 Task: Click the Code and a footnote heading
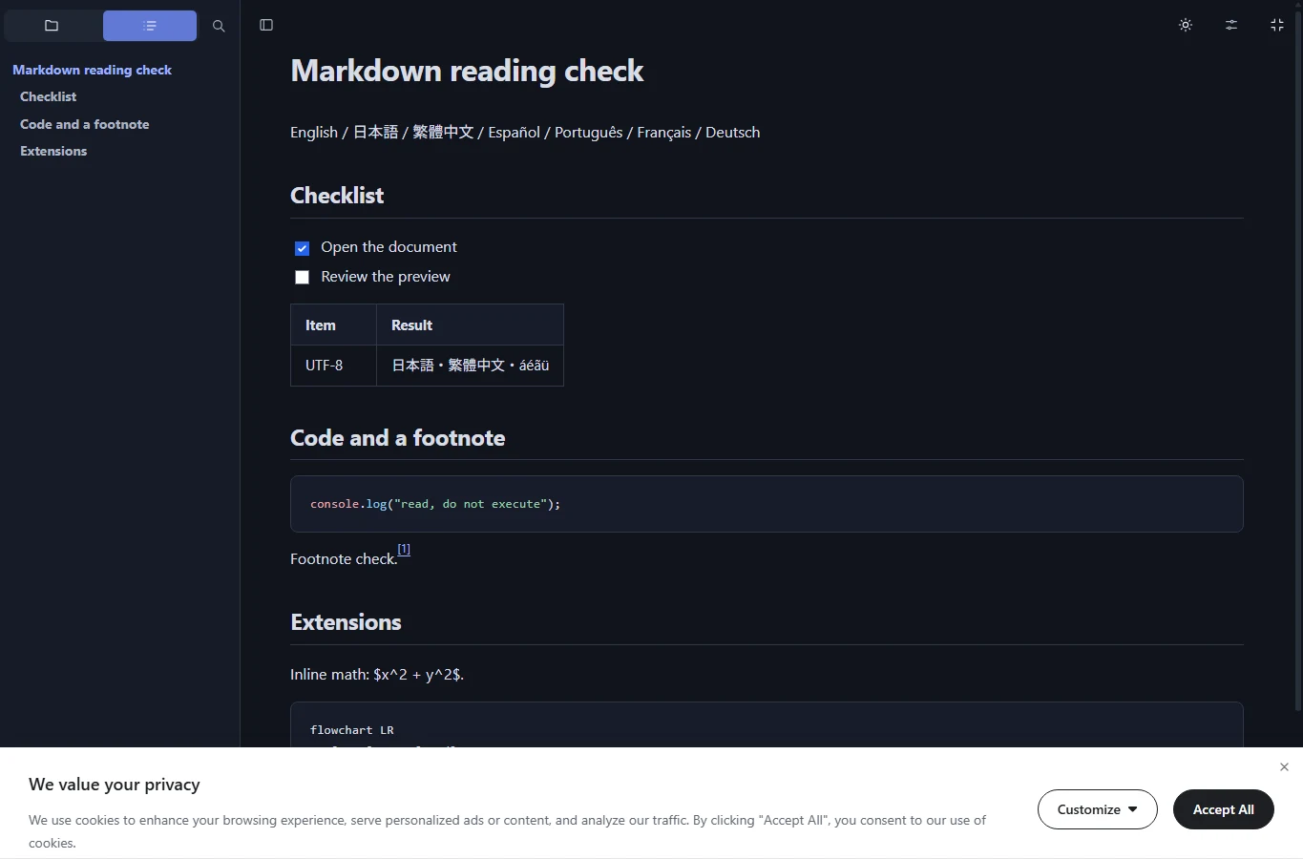click(397, 438)
